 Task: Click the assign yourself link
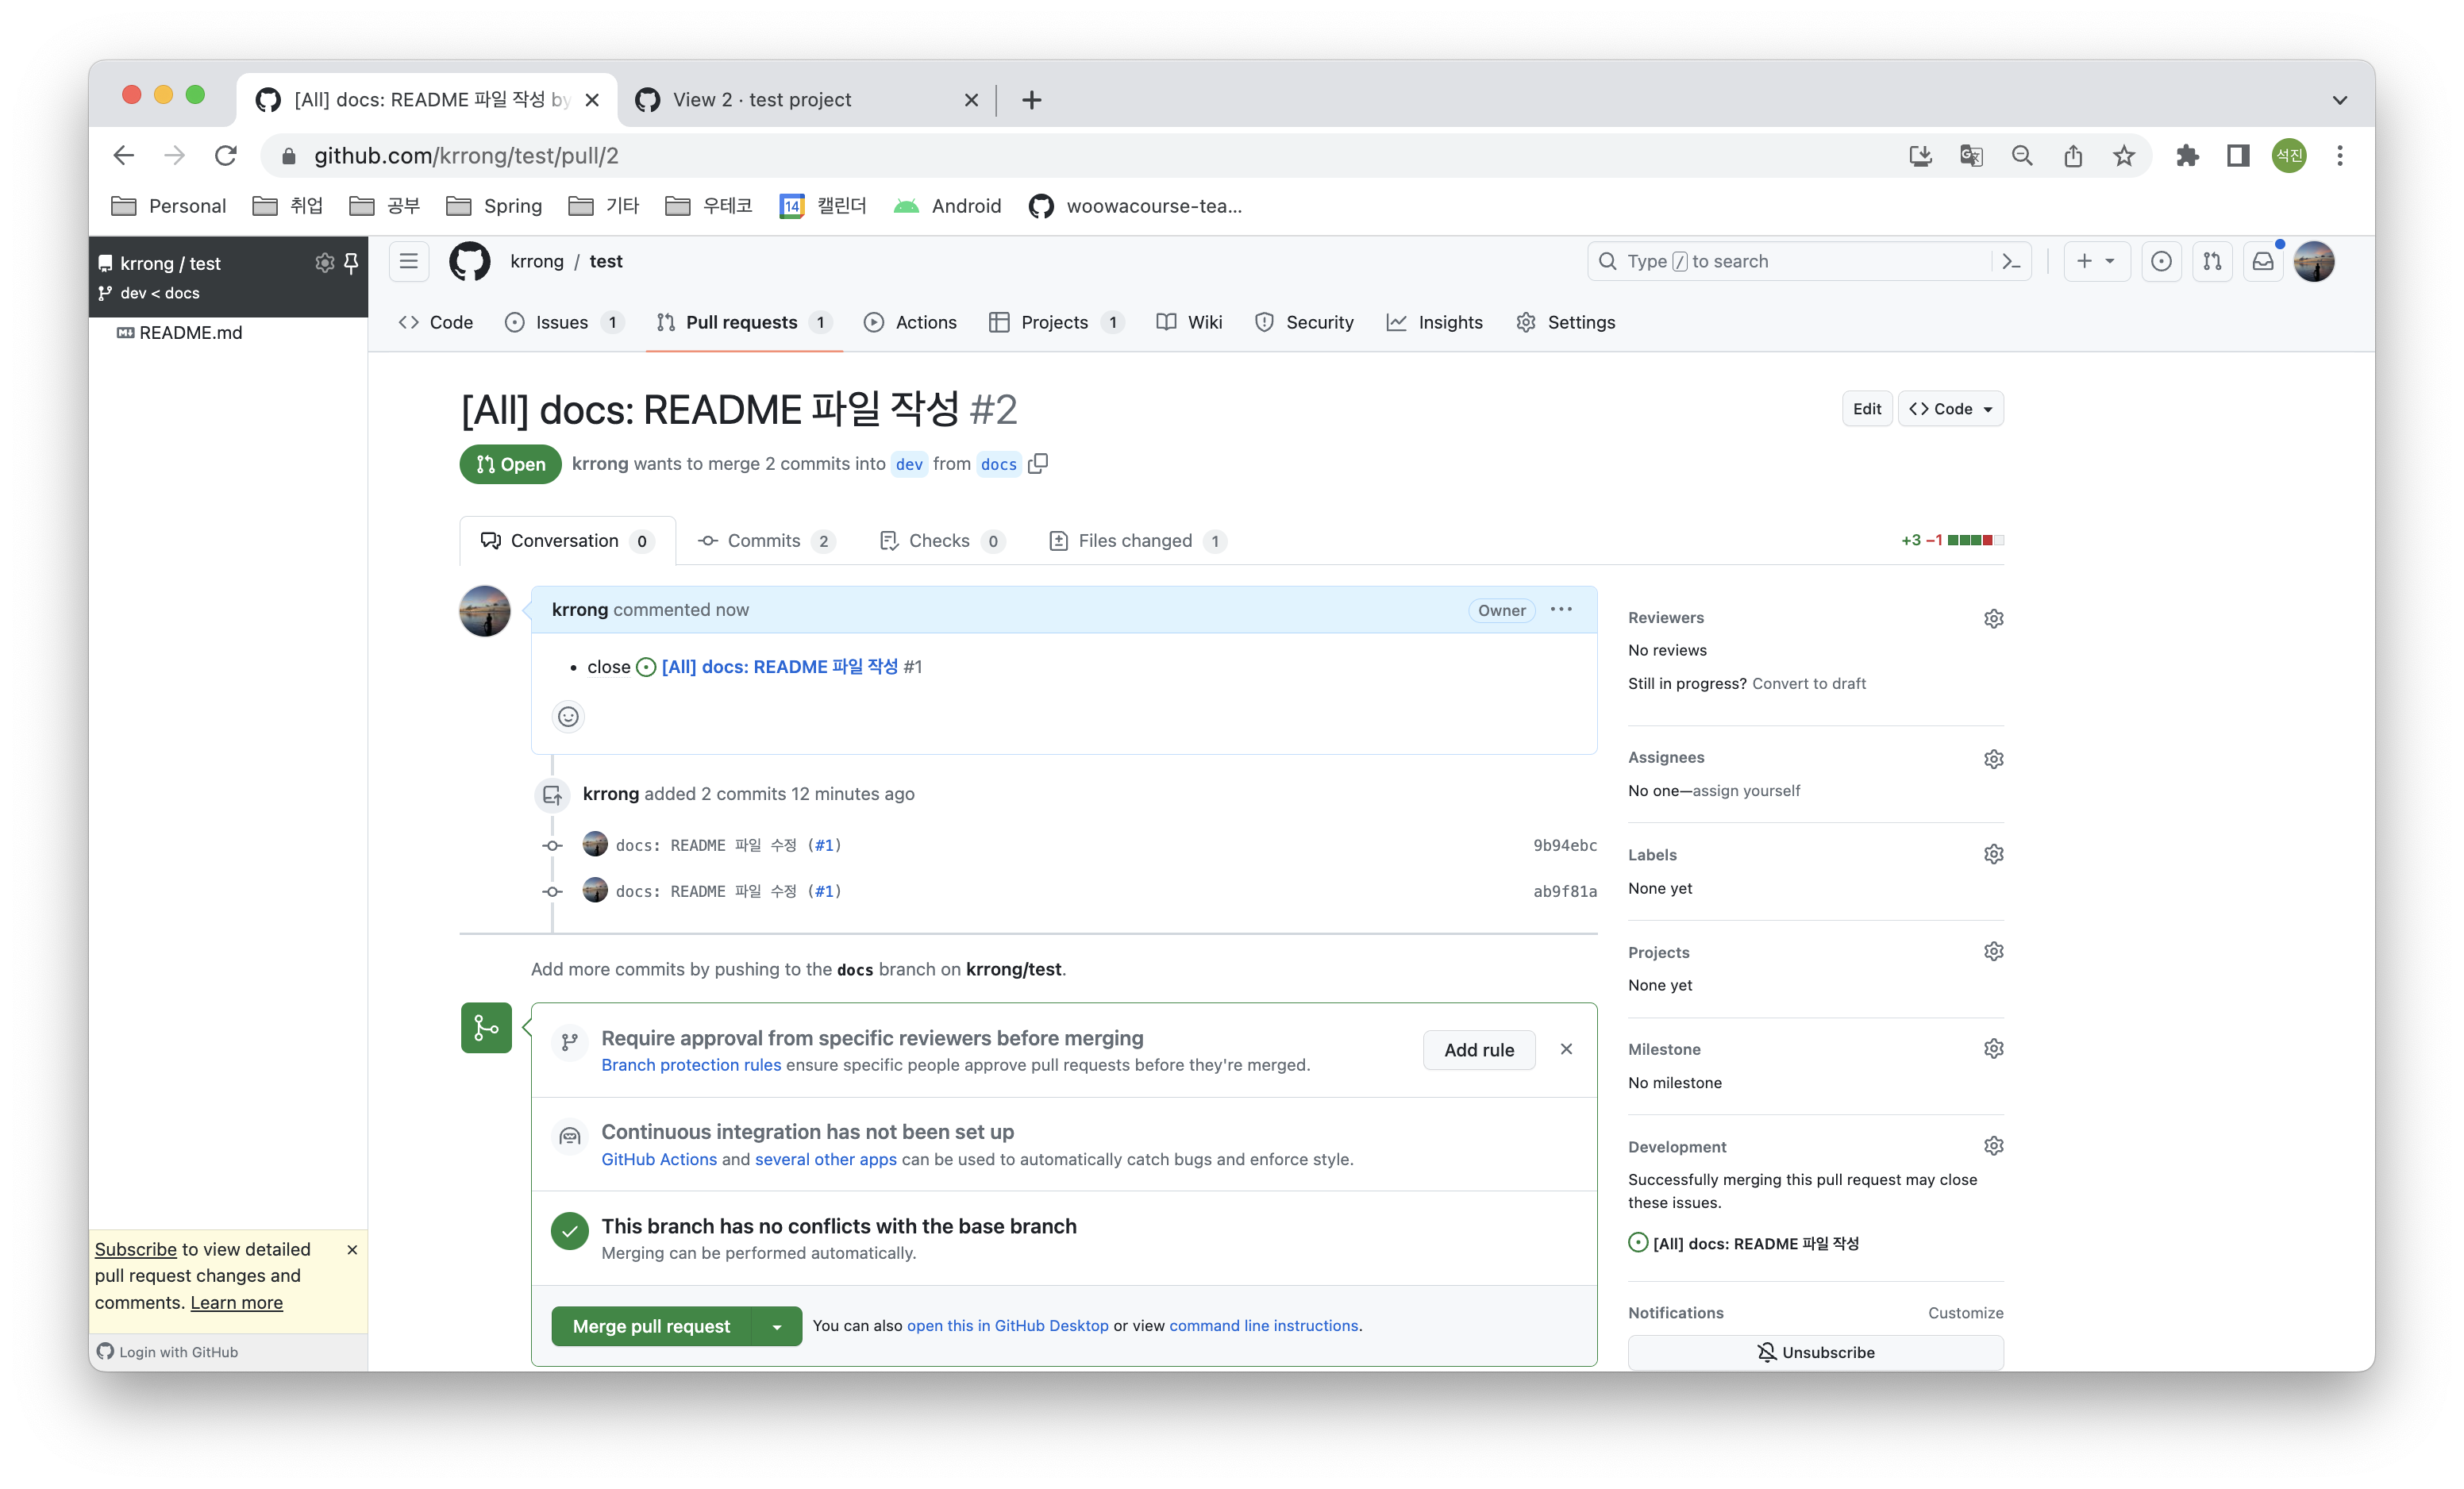(1746, 791)
